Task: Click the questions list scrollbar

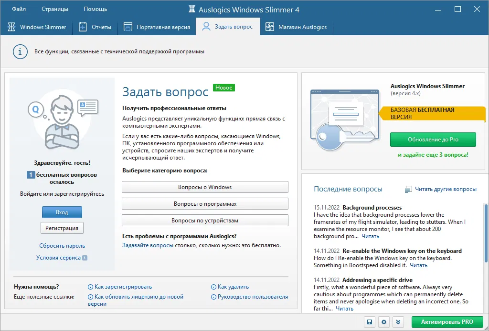Action: click(486, 233)
